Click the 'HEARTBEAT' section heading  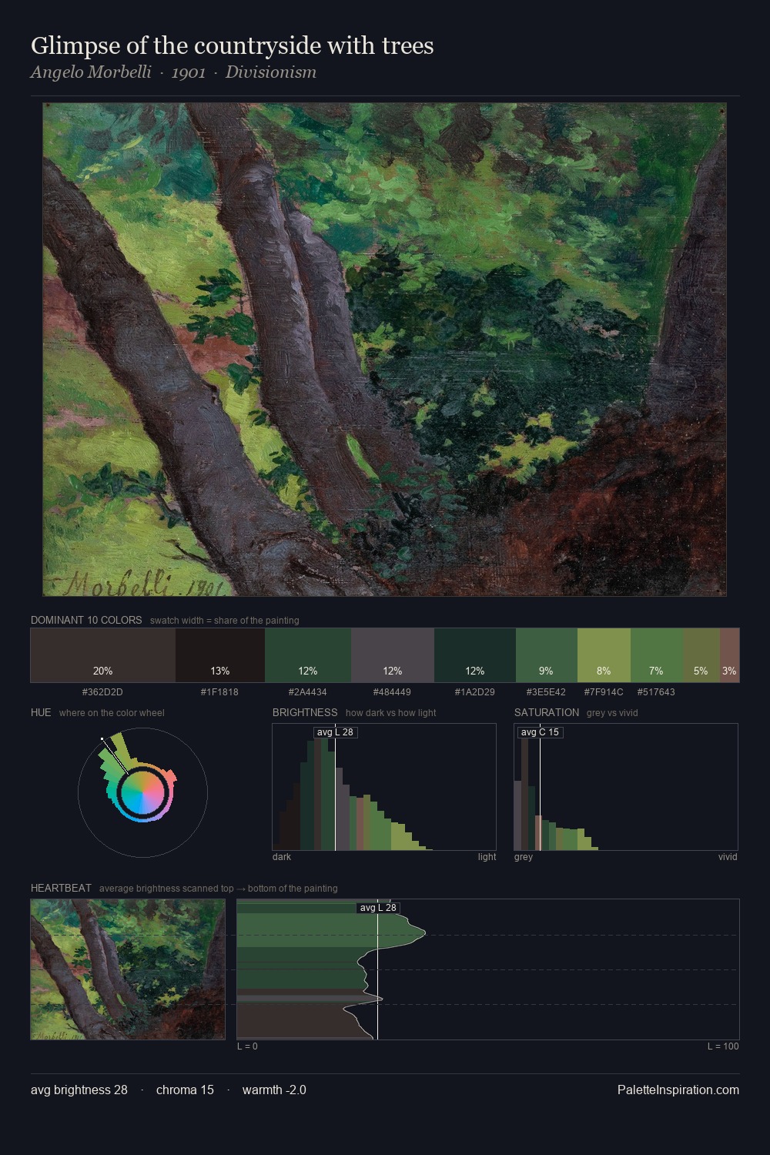coord(61,888)
